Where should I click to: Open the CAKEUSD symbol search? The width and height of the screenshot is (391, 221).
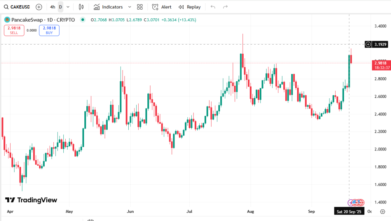17,7
